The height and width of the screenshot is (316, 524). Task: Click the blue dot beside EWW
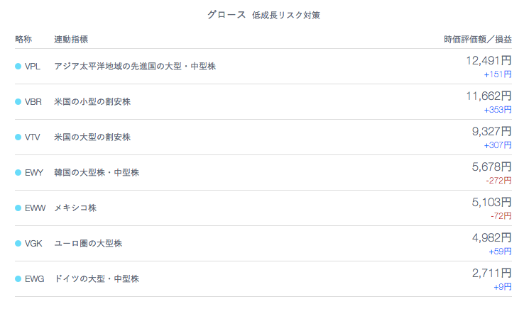[18, 208]
